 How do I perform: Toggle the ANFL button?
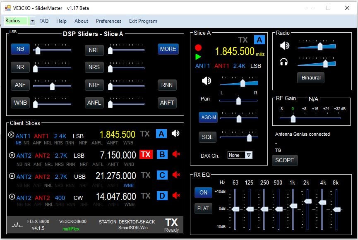pos(94,103)
